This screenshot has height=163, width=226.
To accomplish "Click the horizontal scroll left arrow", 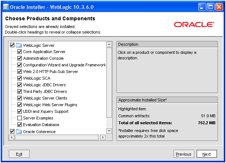I will tap(11, 137).
